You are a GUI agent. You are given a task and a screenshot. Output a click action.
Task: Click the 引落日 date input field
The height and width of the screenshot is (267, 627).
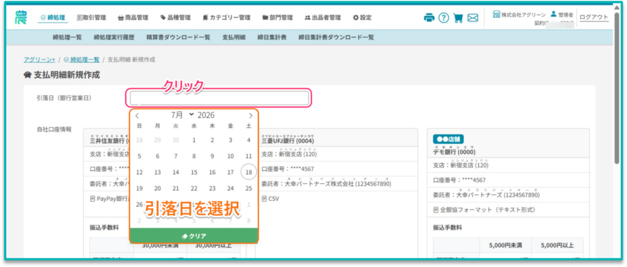(x=219, y=98)
